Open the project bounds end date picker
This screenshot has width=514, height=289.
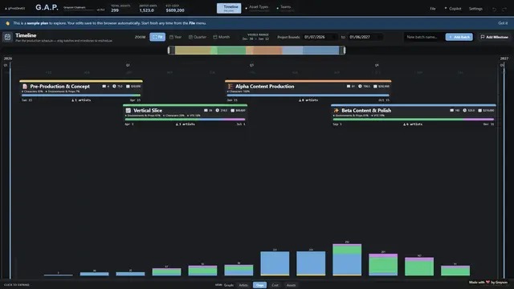(365, 37)
